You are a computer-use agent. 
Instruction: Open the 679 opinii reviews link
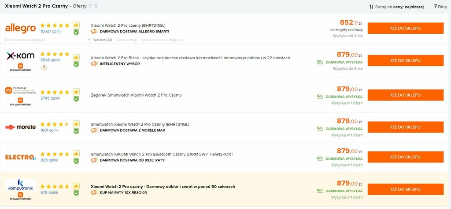[x=49, y=192]
